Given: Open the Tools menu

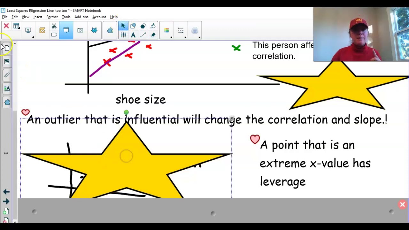Looking at the screenshot, I should click(x=66, y=17).
